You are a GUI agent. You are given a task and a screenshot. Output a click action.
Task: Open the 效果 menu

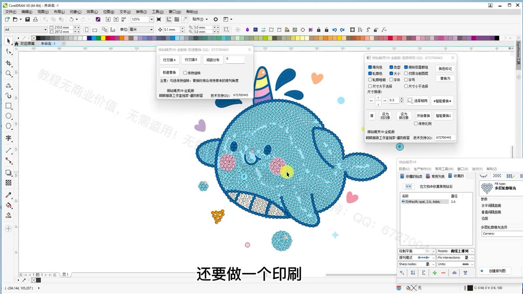[x=92, y=12]
